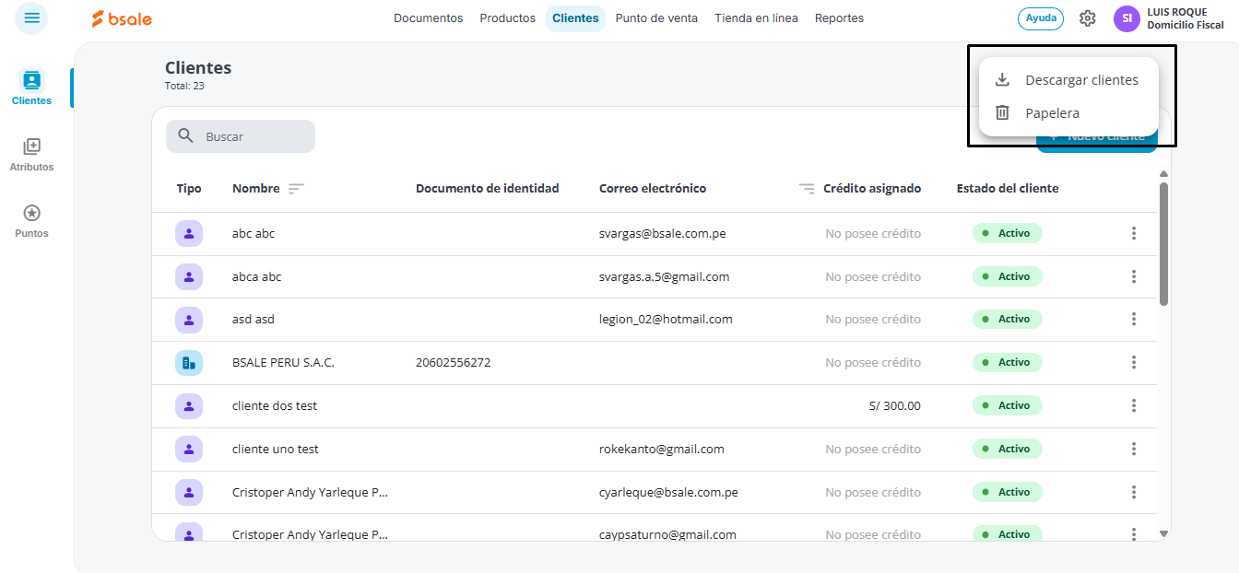Click Activo badge for BSALE PERU S.A.C.

pyautogui.click(x=1008, y=363)
